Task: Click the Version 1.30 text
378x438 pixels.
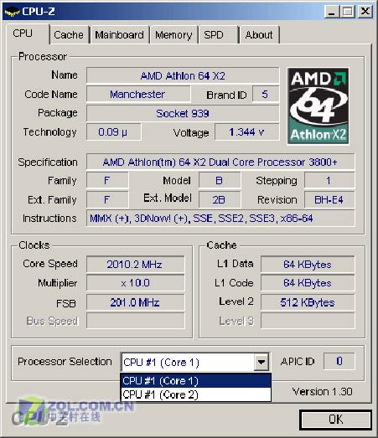Action: 323,392
